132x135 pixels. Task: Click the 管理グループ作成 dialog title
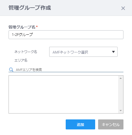coord(30,8)
